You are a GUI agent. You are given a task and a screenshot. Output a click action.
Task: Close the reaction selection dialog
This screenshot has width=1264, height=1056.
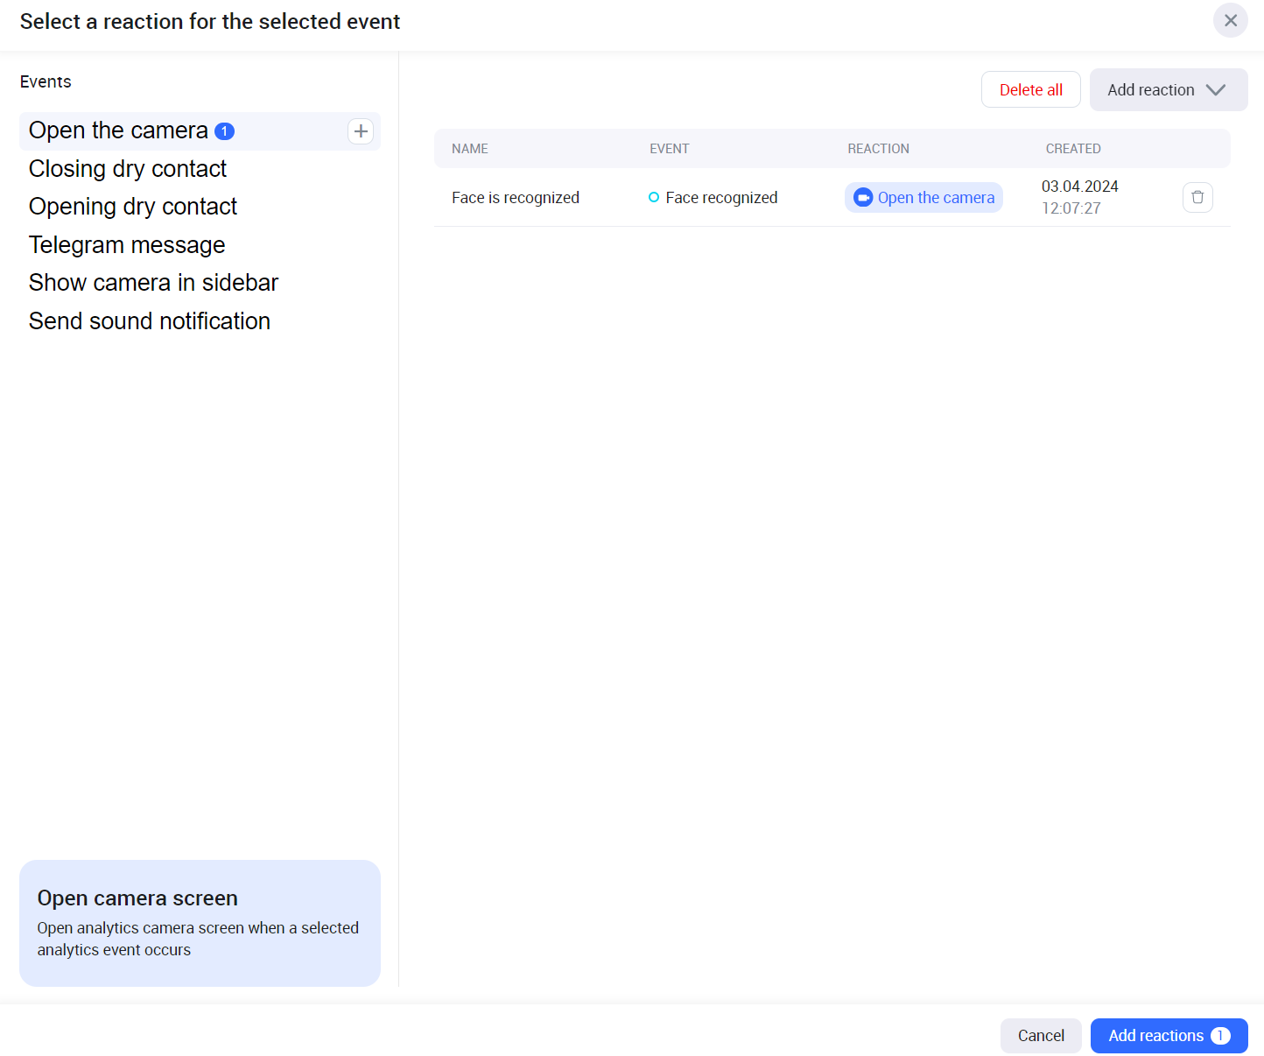1230,20
